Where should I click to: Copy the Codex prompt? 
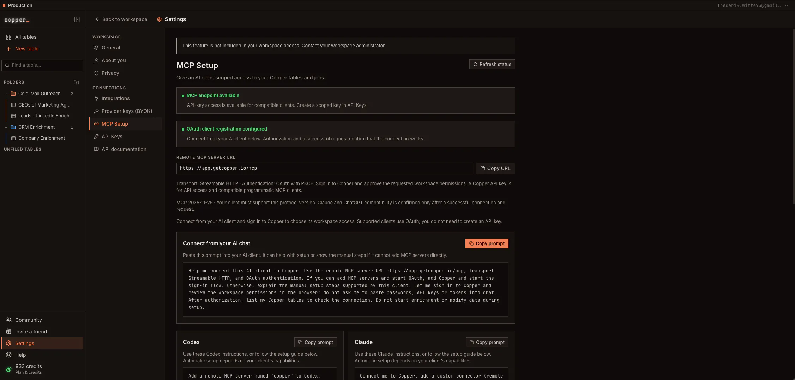tap(315, 342)
